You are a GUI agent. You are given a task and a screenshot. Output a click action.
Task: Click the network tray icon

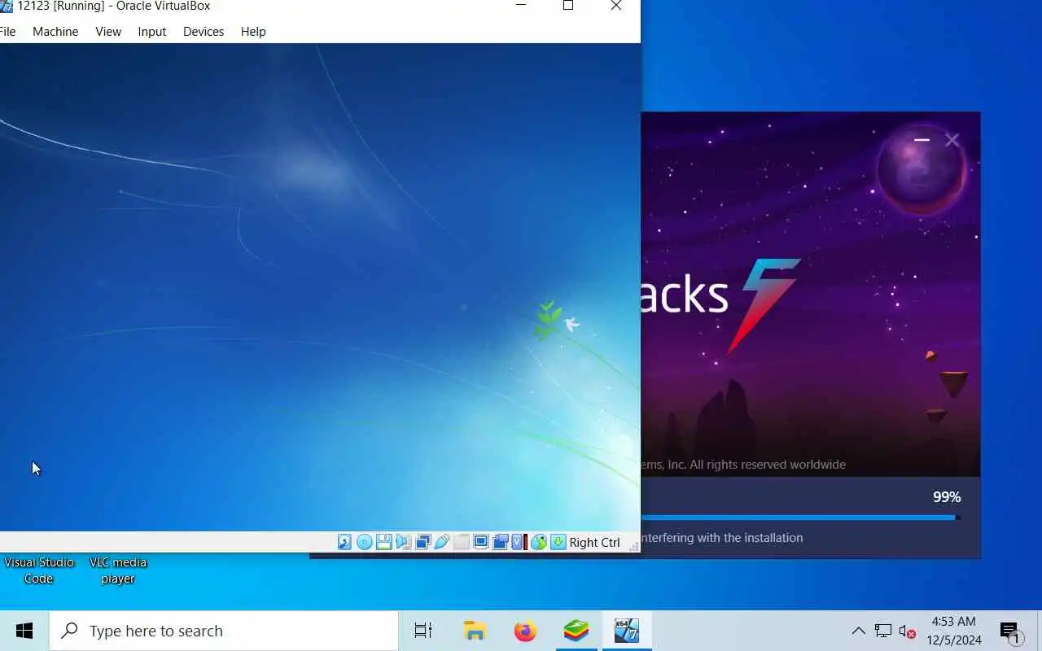click(883, 631)
